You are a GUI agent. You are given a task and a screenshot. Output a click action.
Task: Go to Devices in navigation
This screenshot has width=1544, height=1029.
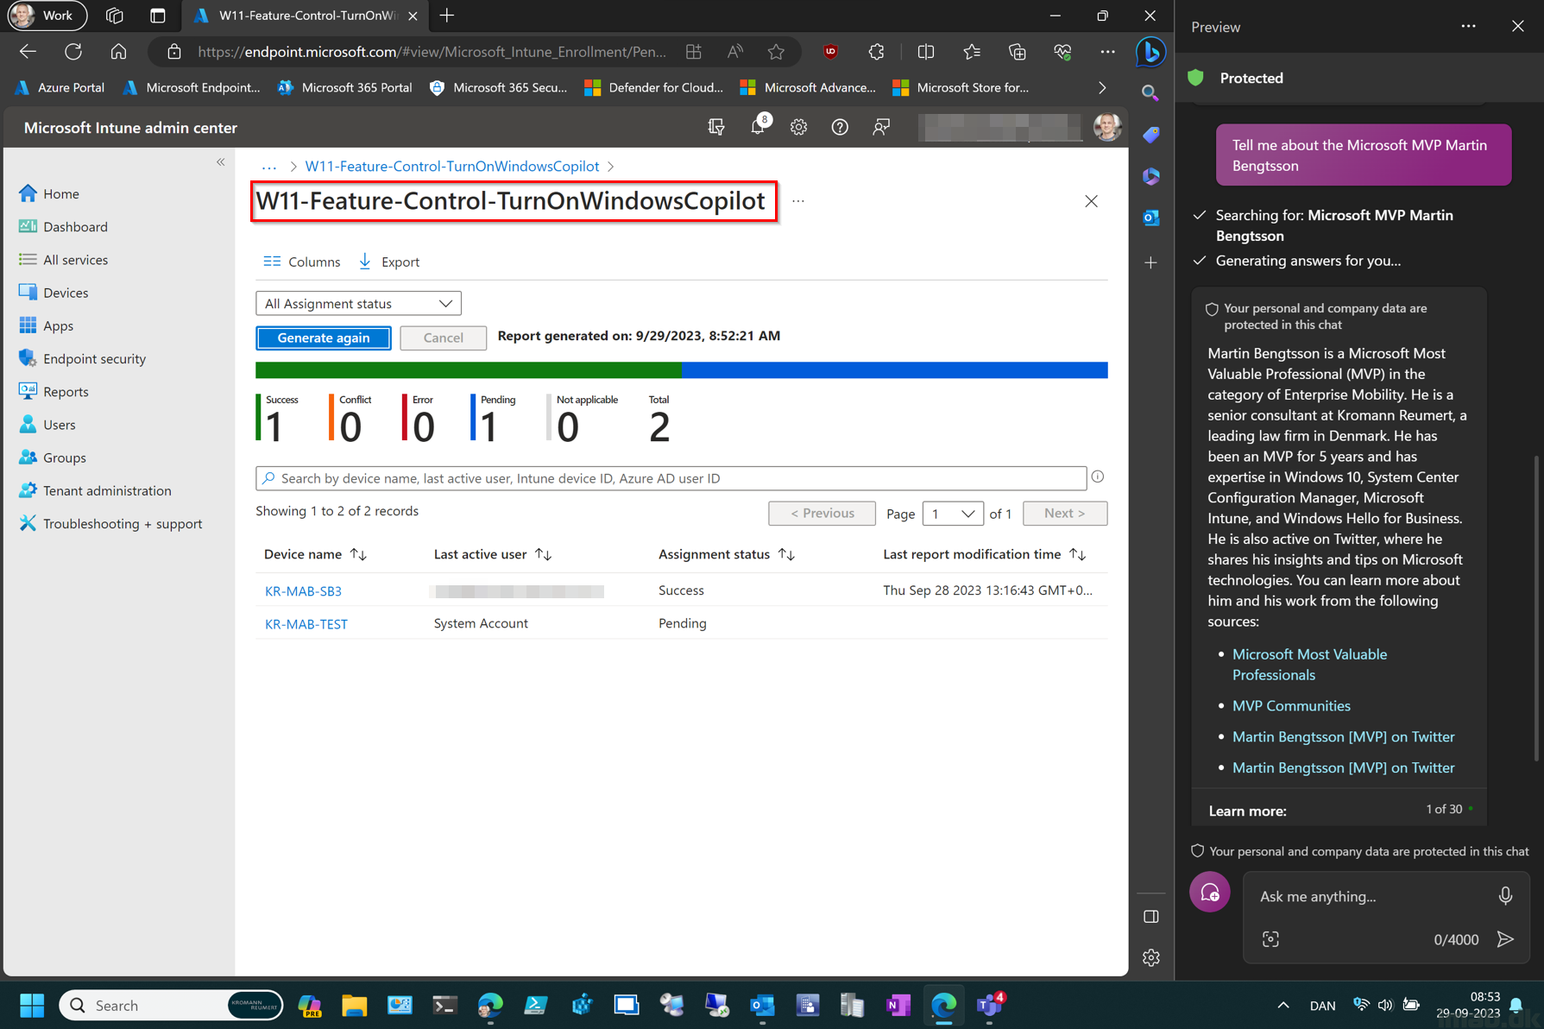(x=66, y=293)
